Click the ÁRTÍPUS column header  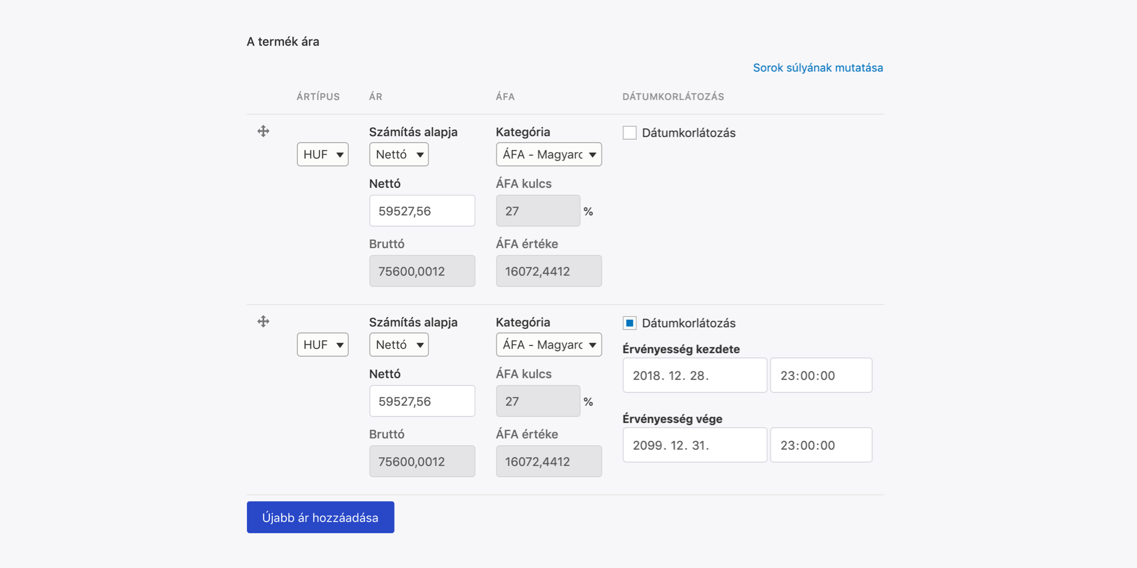[318, 97]
